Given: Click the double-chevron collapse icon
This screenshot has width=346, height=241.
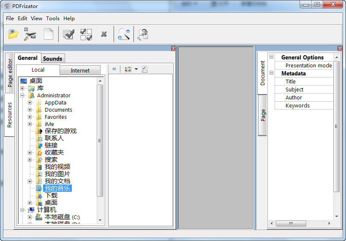Looking at the screenshot, I should 114,69.
